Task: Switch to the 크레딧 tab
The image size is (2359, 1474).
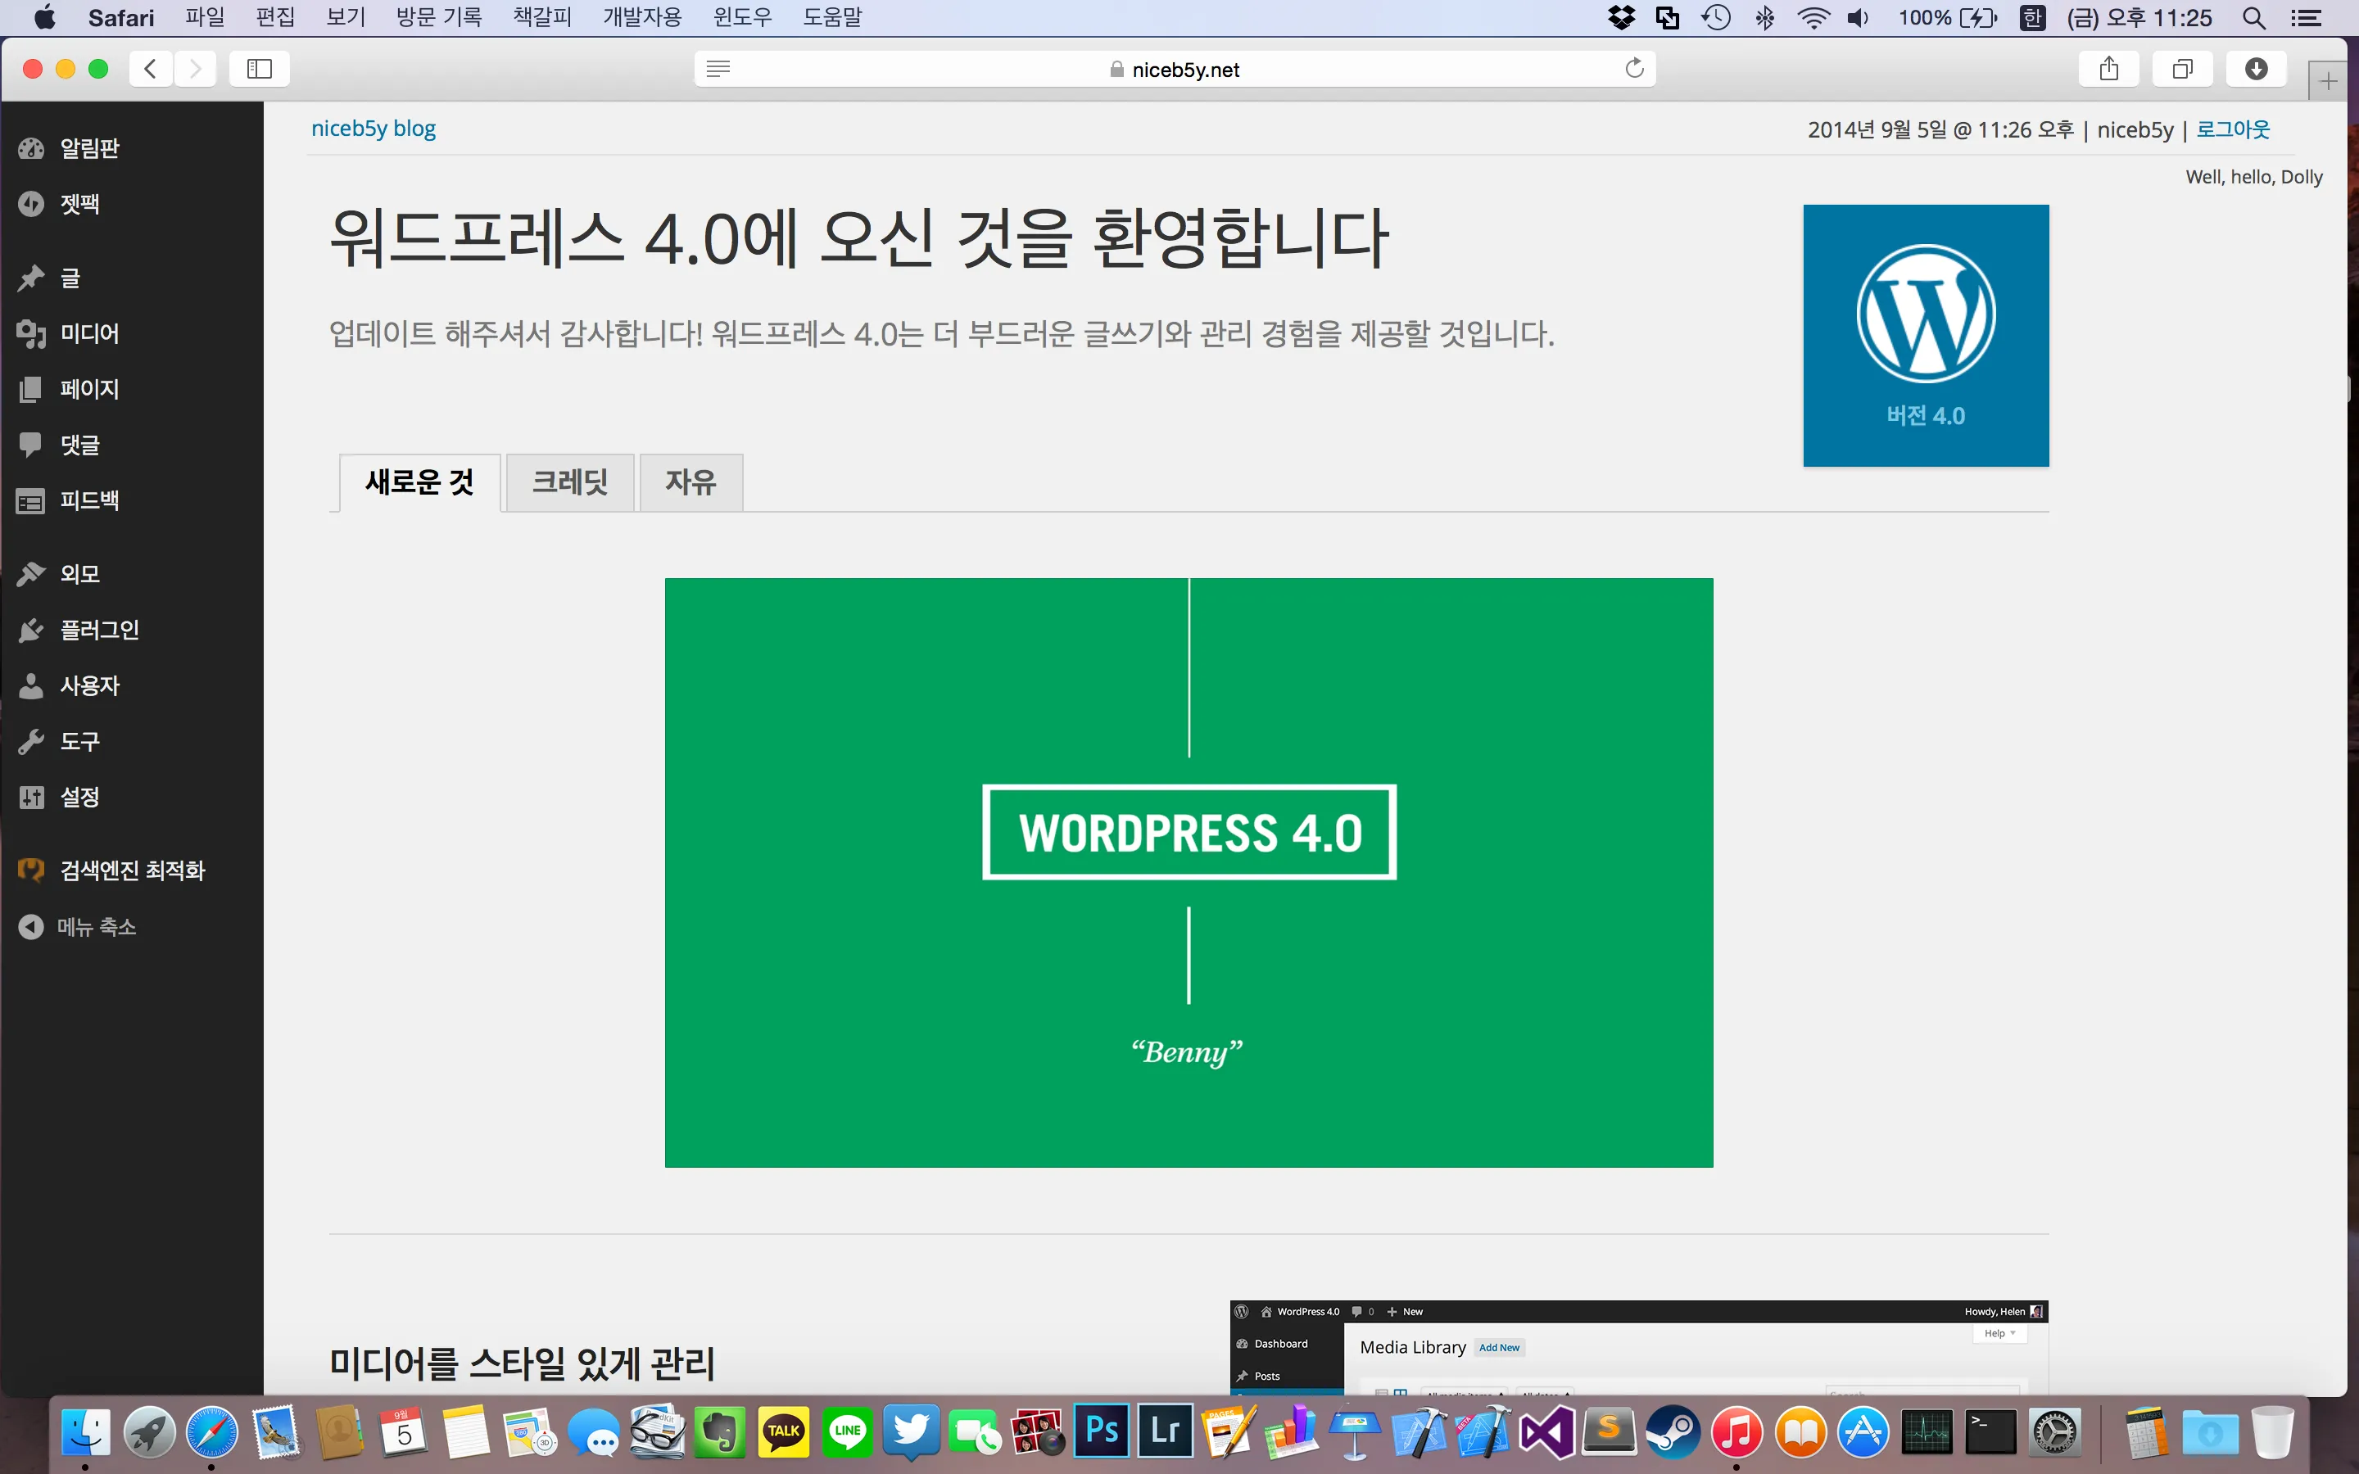Action: (569, 482)
